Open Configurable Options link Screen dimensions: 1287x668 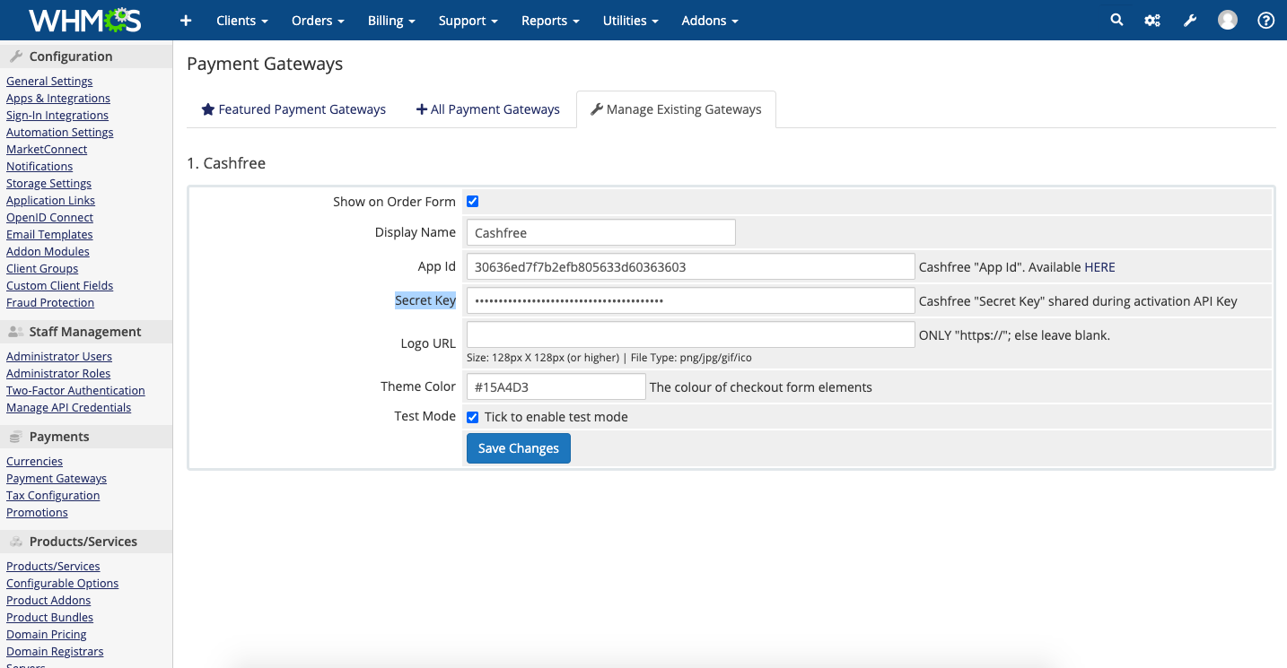click(62, 584)
